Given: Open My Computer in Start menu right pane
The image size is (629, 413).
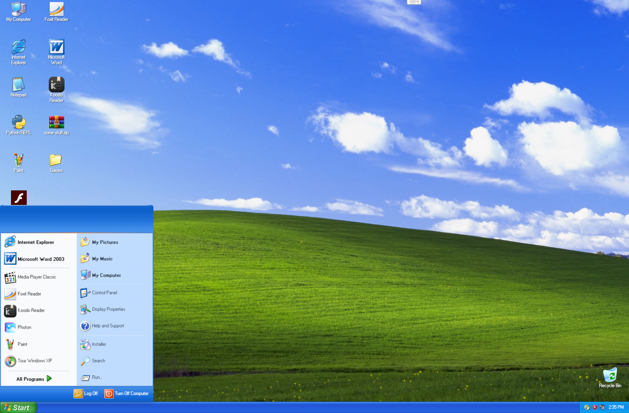Looking at the screenshot, I should point(114,275).
